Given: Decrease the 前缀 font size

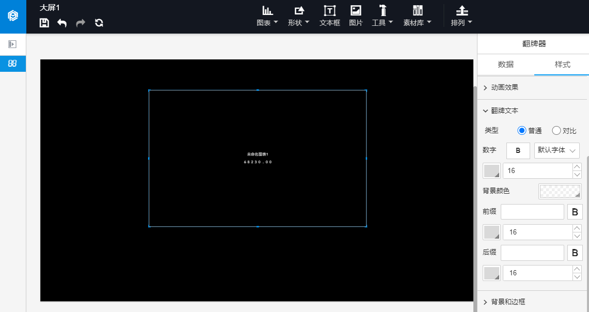Looking at the screenshot, I should (x=577, y=236).
